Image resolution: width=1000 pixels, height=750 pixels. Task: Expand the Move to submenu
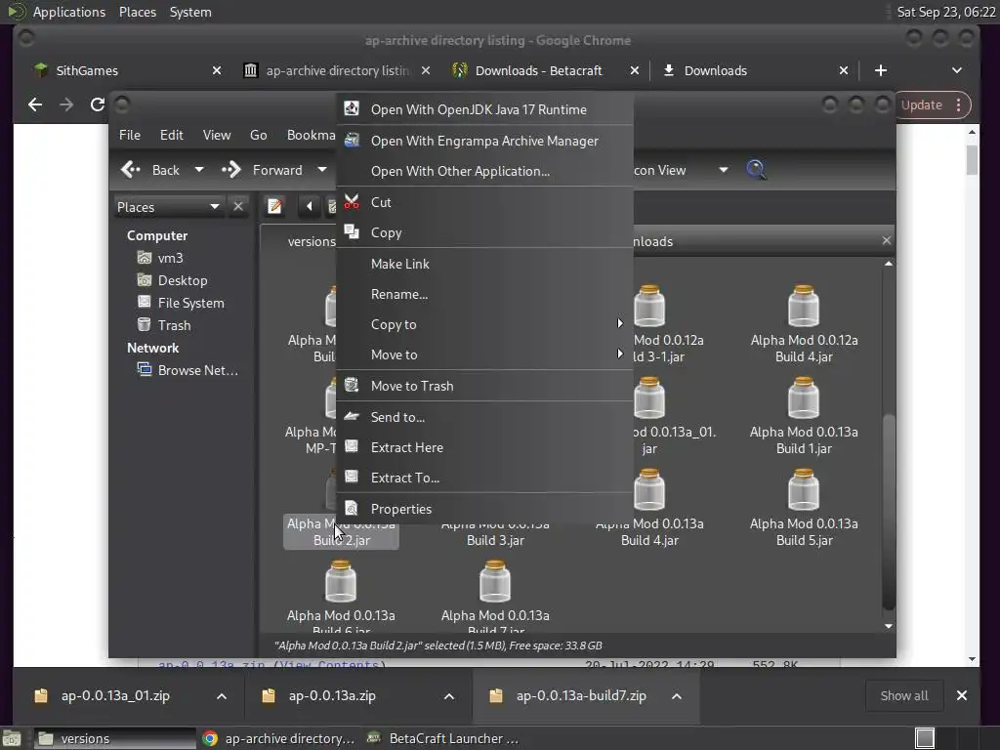484,354
